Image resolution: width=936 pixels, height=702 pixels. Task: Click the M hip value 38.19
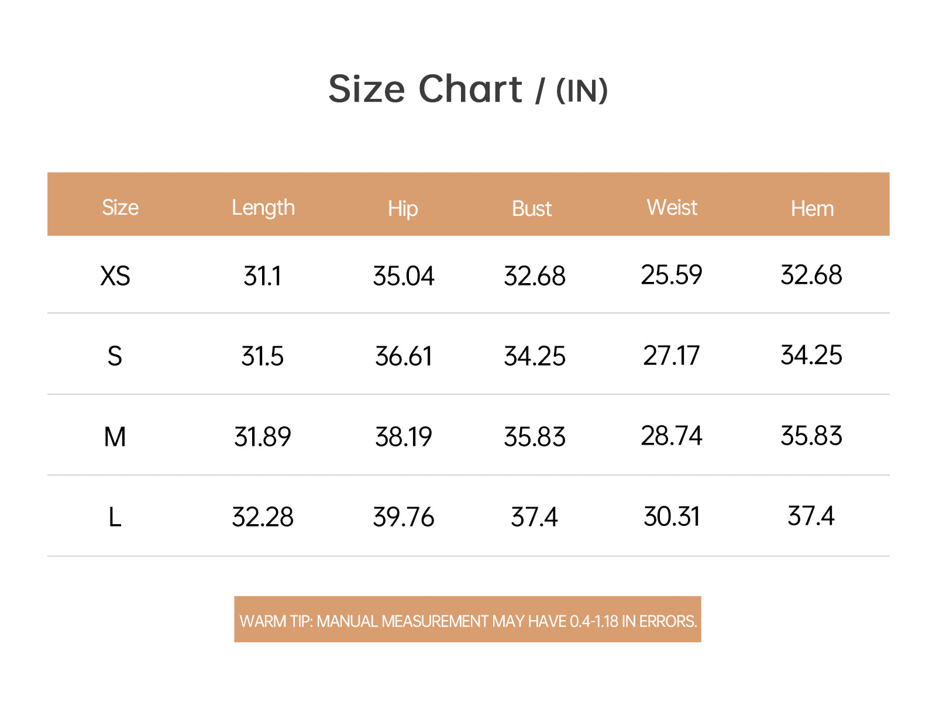pyautogui.click(x=404, y=437)
